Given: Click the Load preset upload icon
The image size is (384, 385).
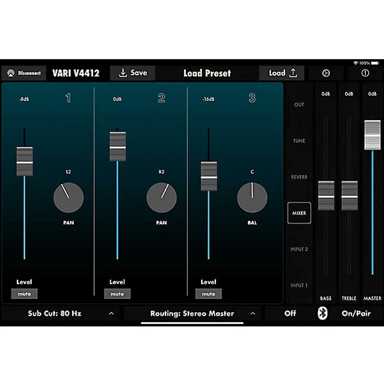Looking at the screenshot, I should pyautogui.click(x=293, y=73).
